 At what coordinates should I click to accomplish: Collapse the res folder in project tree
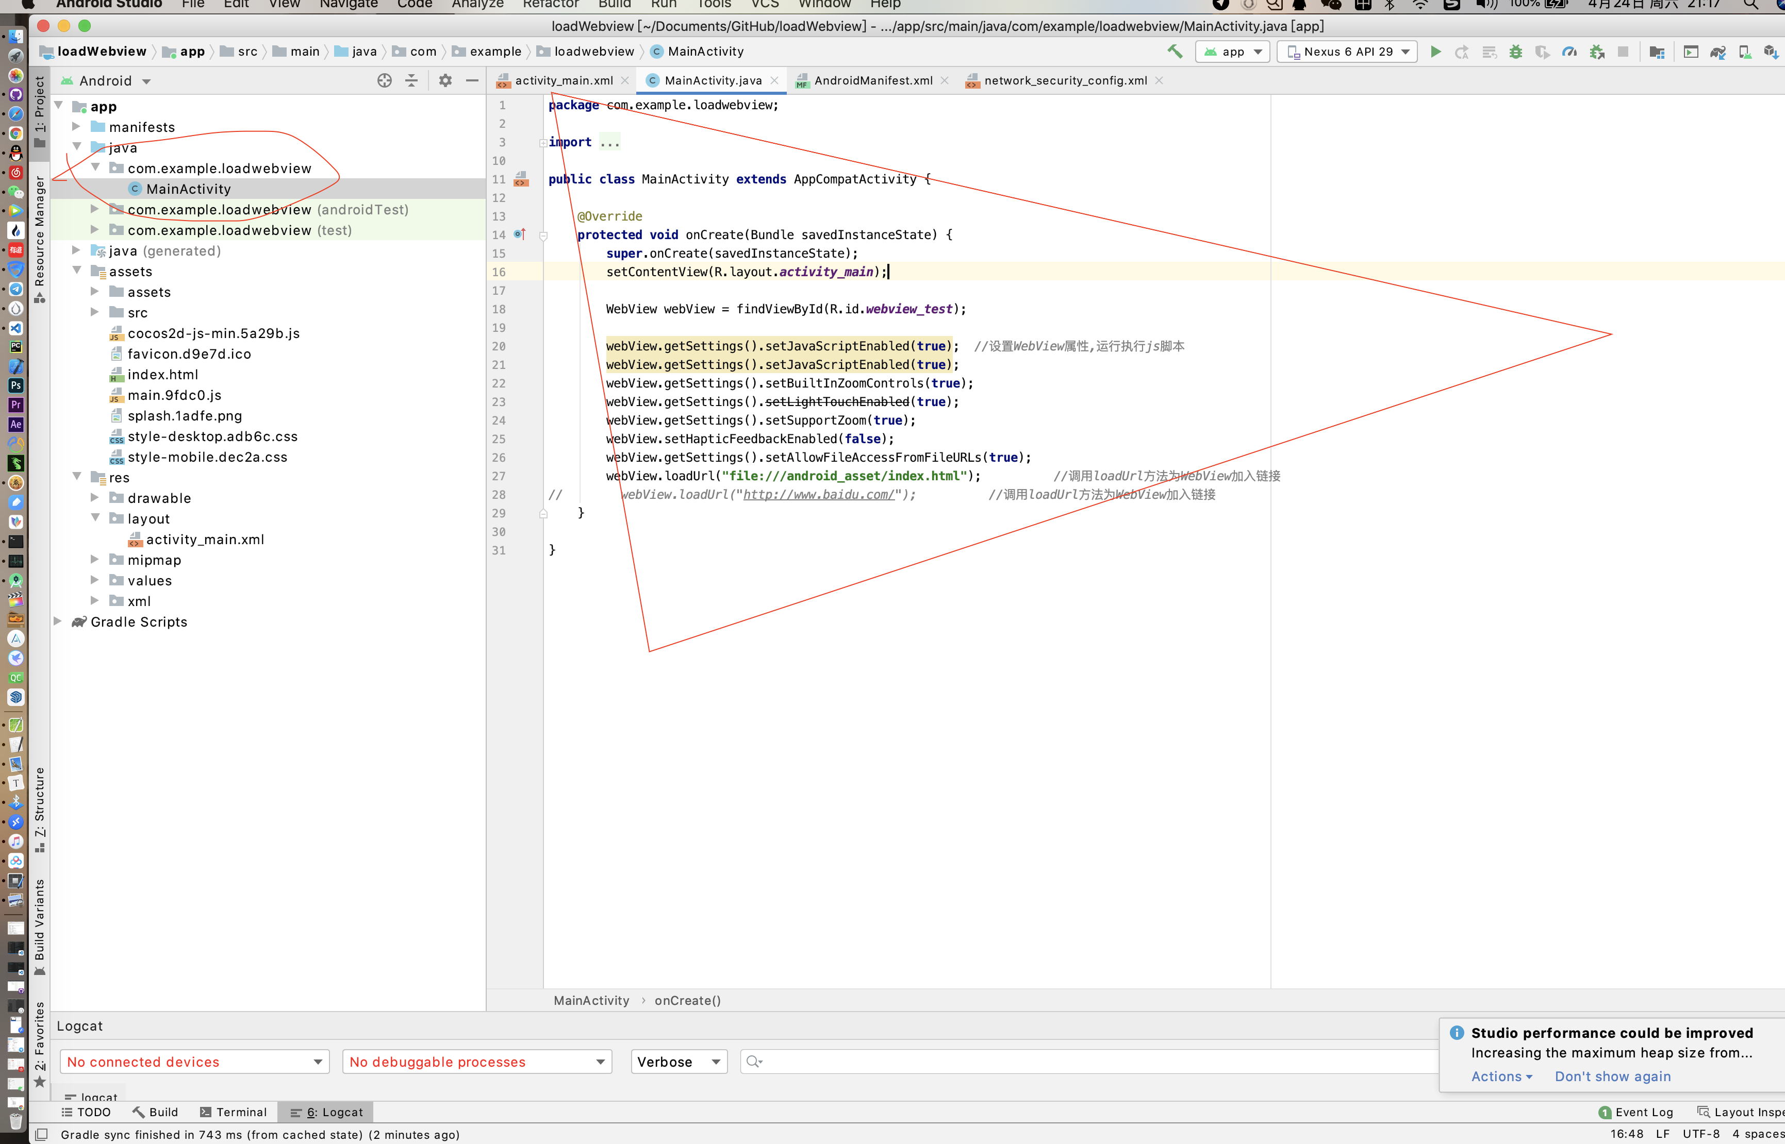76,476
